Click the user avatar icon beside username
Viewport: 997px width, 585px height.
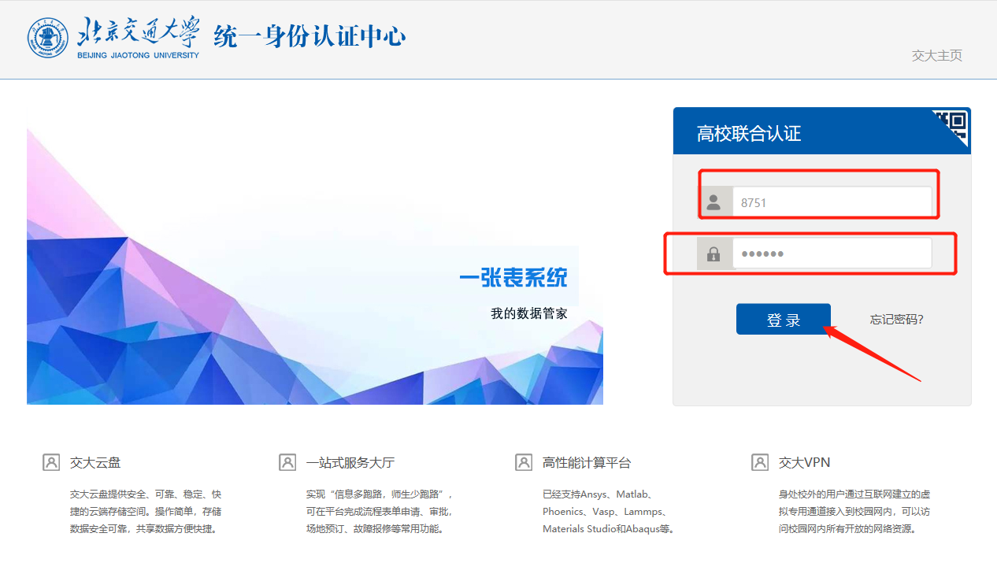click(x=714, y=202)
